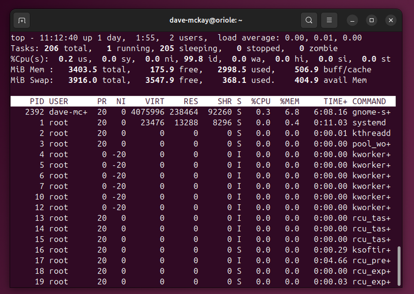Select the %MEM column header

tap(289, 101)
